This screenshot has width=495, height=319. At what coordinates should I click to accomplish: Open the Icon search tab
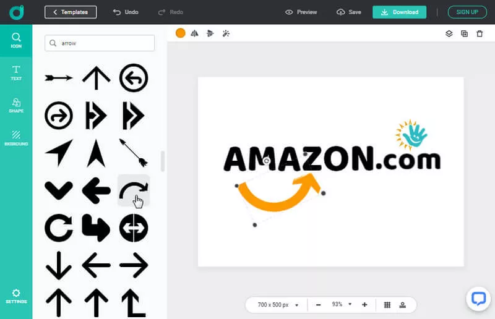[16, 40]
